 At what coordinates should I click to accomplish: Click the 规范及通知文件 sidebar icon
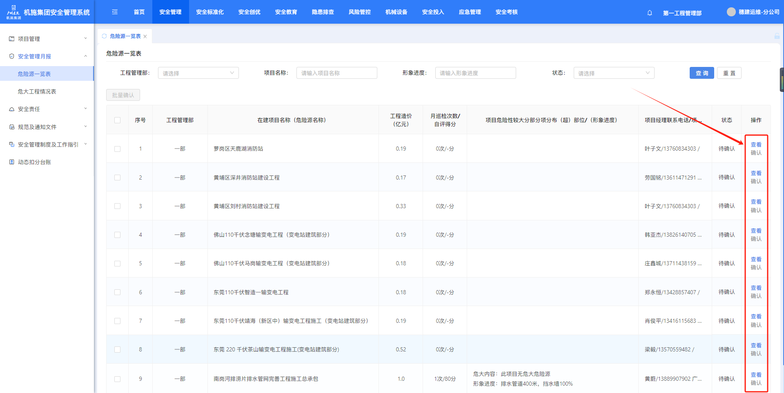tap(11, 127)
